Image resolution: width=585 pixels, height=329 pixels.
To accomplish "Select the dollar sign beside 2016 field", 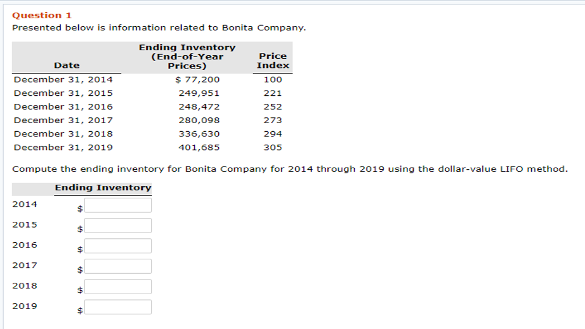I will point(79,249).
